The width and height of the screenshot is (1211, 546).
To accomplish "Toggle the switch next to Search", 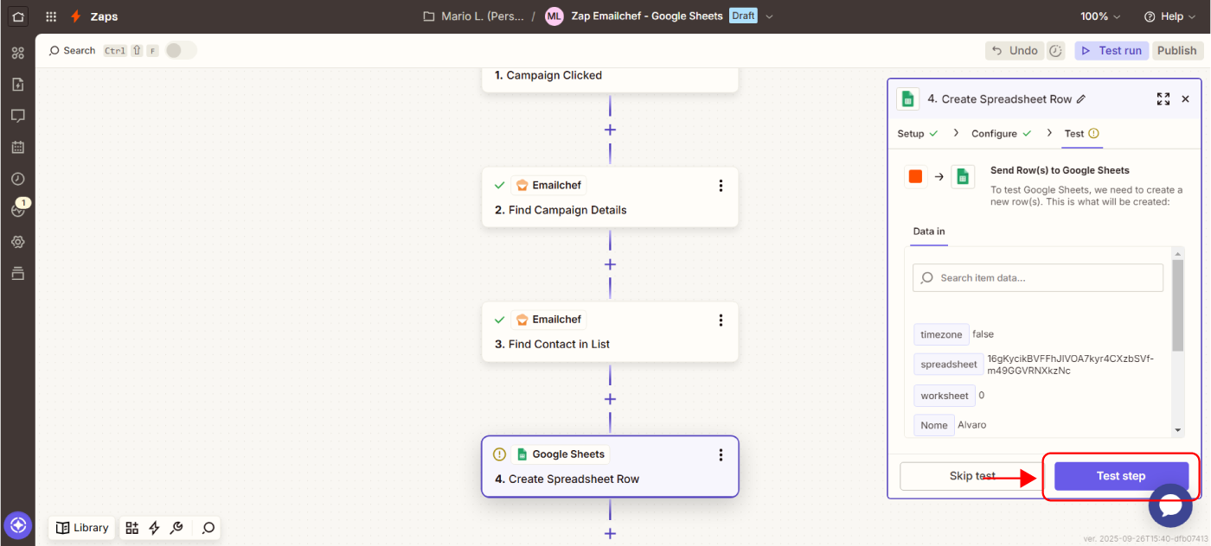I will click(x=181, y=51).
